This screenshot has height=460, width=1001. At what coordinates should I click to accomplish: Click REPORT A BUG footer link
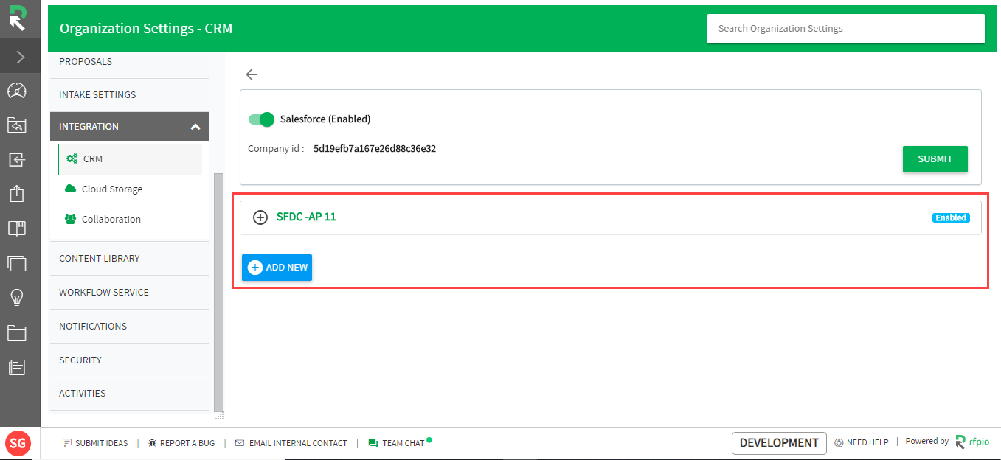[181, 443]
